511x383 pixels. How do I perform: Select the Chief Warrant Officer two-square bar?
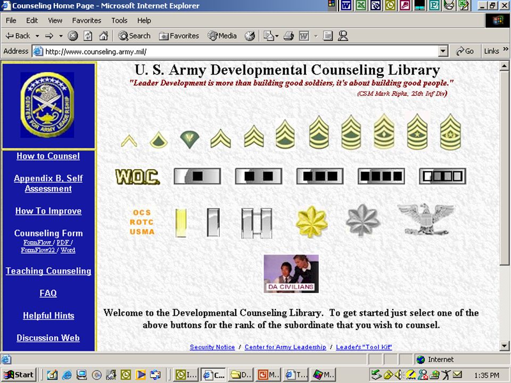(259, 176)
